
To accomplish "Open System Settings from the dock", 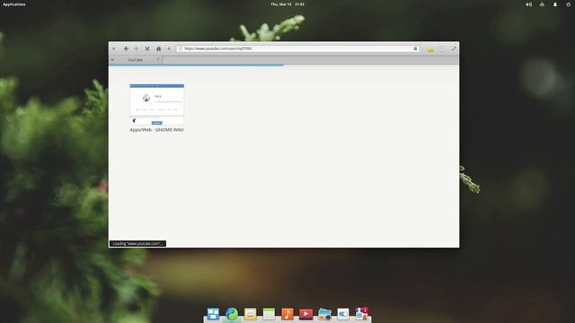I will click(x=343, y=314).
